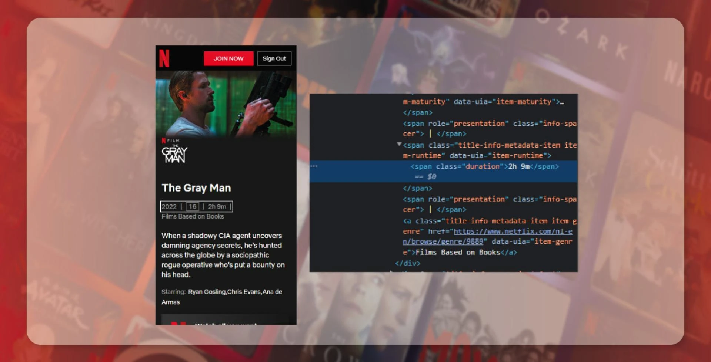Screen dimensions: 711x362
Task: Expand the collapsed item-maturity ellipsis
Action: pos(562,102)
